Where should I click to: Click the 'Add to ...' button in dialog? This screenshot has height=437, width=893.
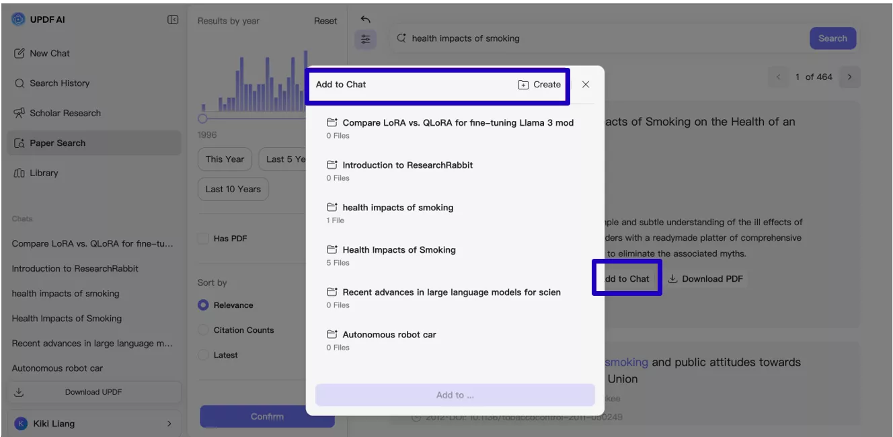(455, 395)
